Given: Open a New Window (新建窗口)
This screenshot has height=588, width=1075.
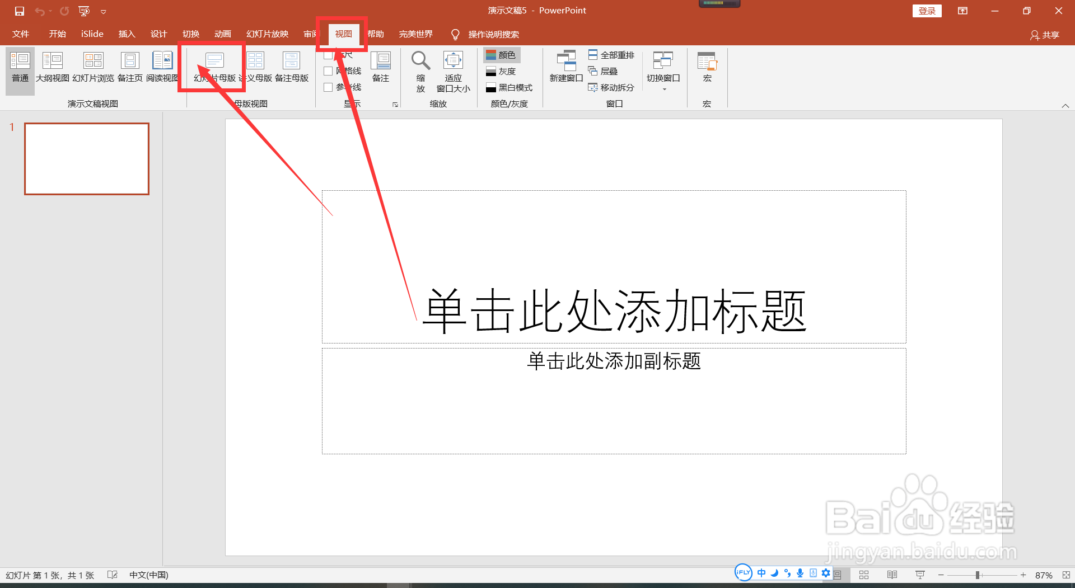Looking at the screenshot, I should 566,68.
